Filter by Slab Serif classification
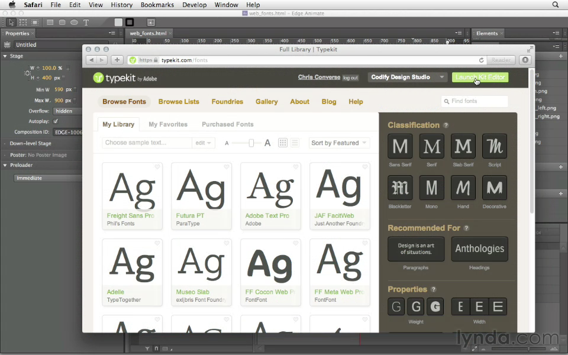568x355 pixels. coord(463,146)
